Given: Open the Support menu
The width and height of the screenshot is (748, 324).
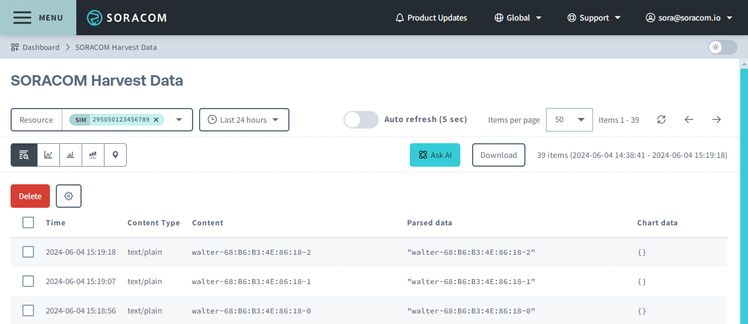Looking at the screenshot, I should pos(594,18).
